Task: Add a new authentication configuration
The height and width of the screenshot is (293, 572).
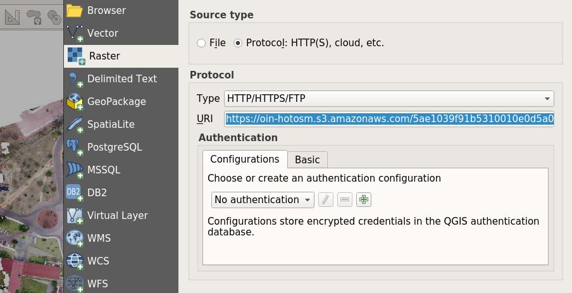Action: point(364,199)
